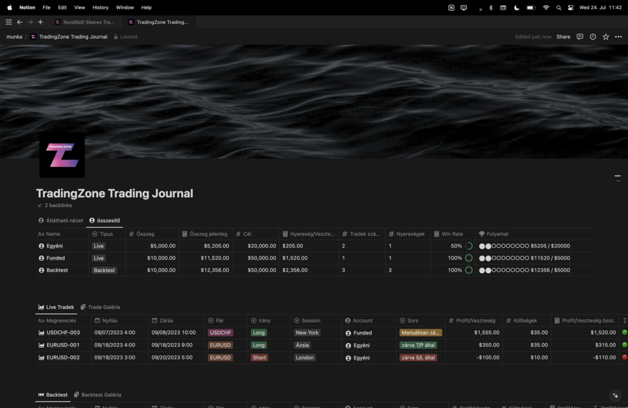
Task: Open the Edit menu
Action: click(x=62, y=7)
